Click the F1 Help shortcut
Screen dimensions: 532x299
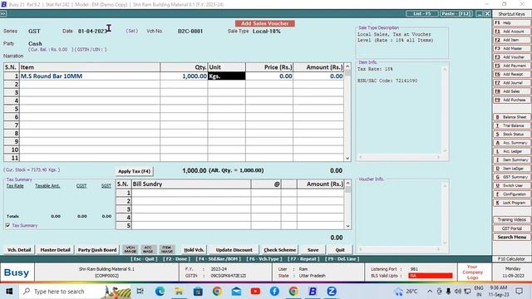click(512, 22)
